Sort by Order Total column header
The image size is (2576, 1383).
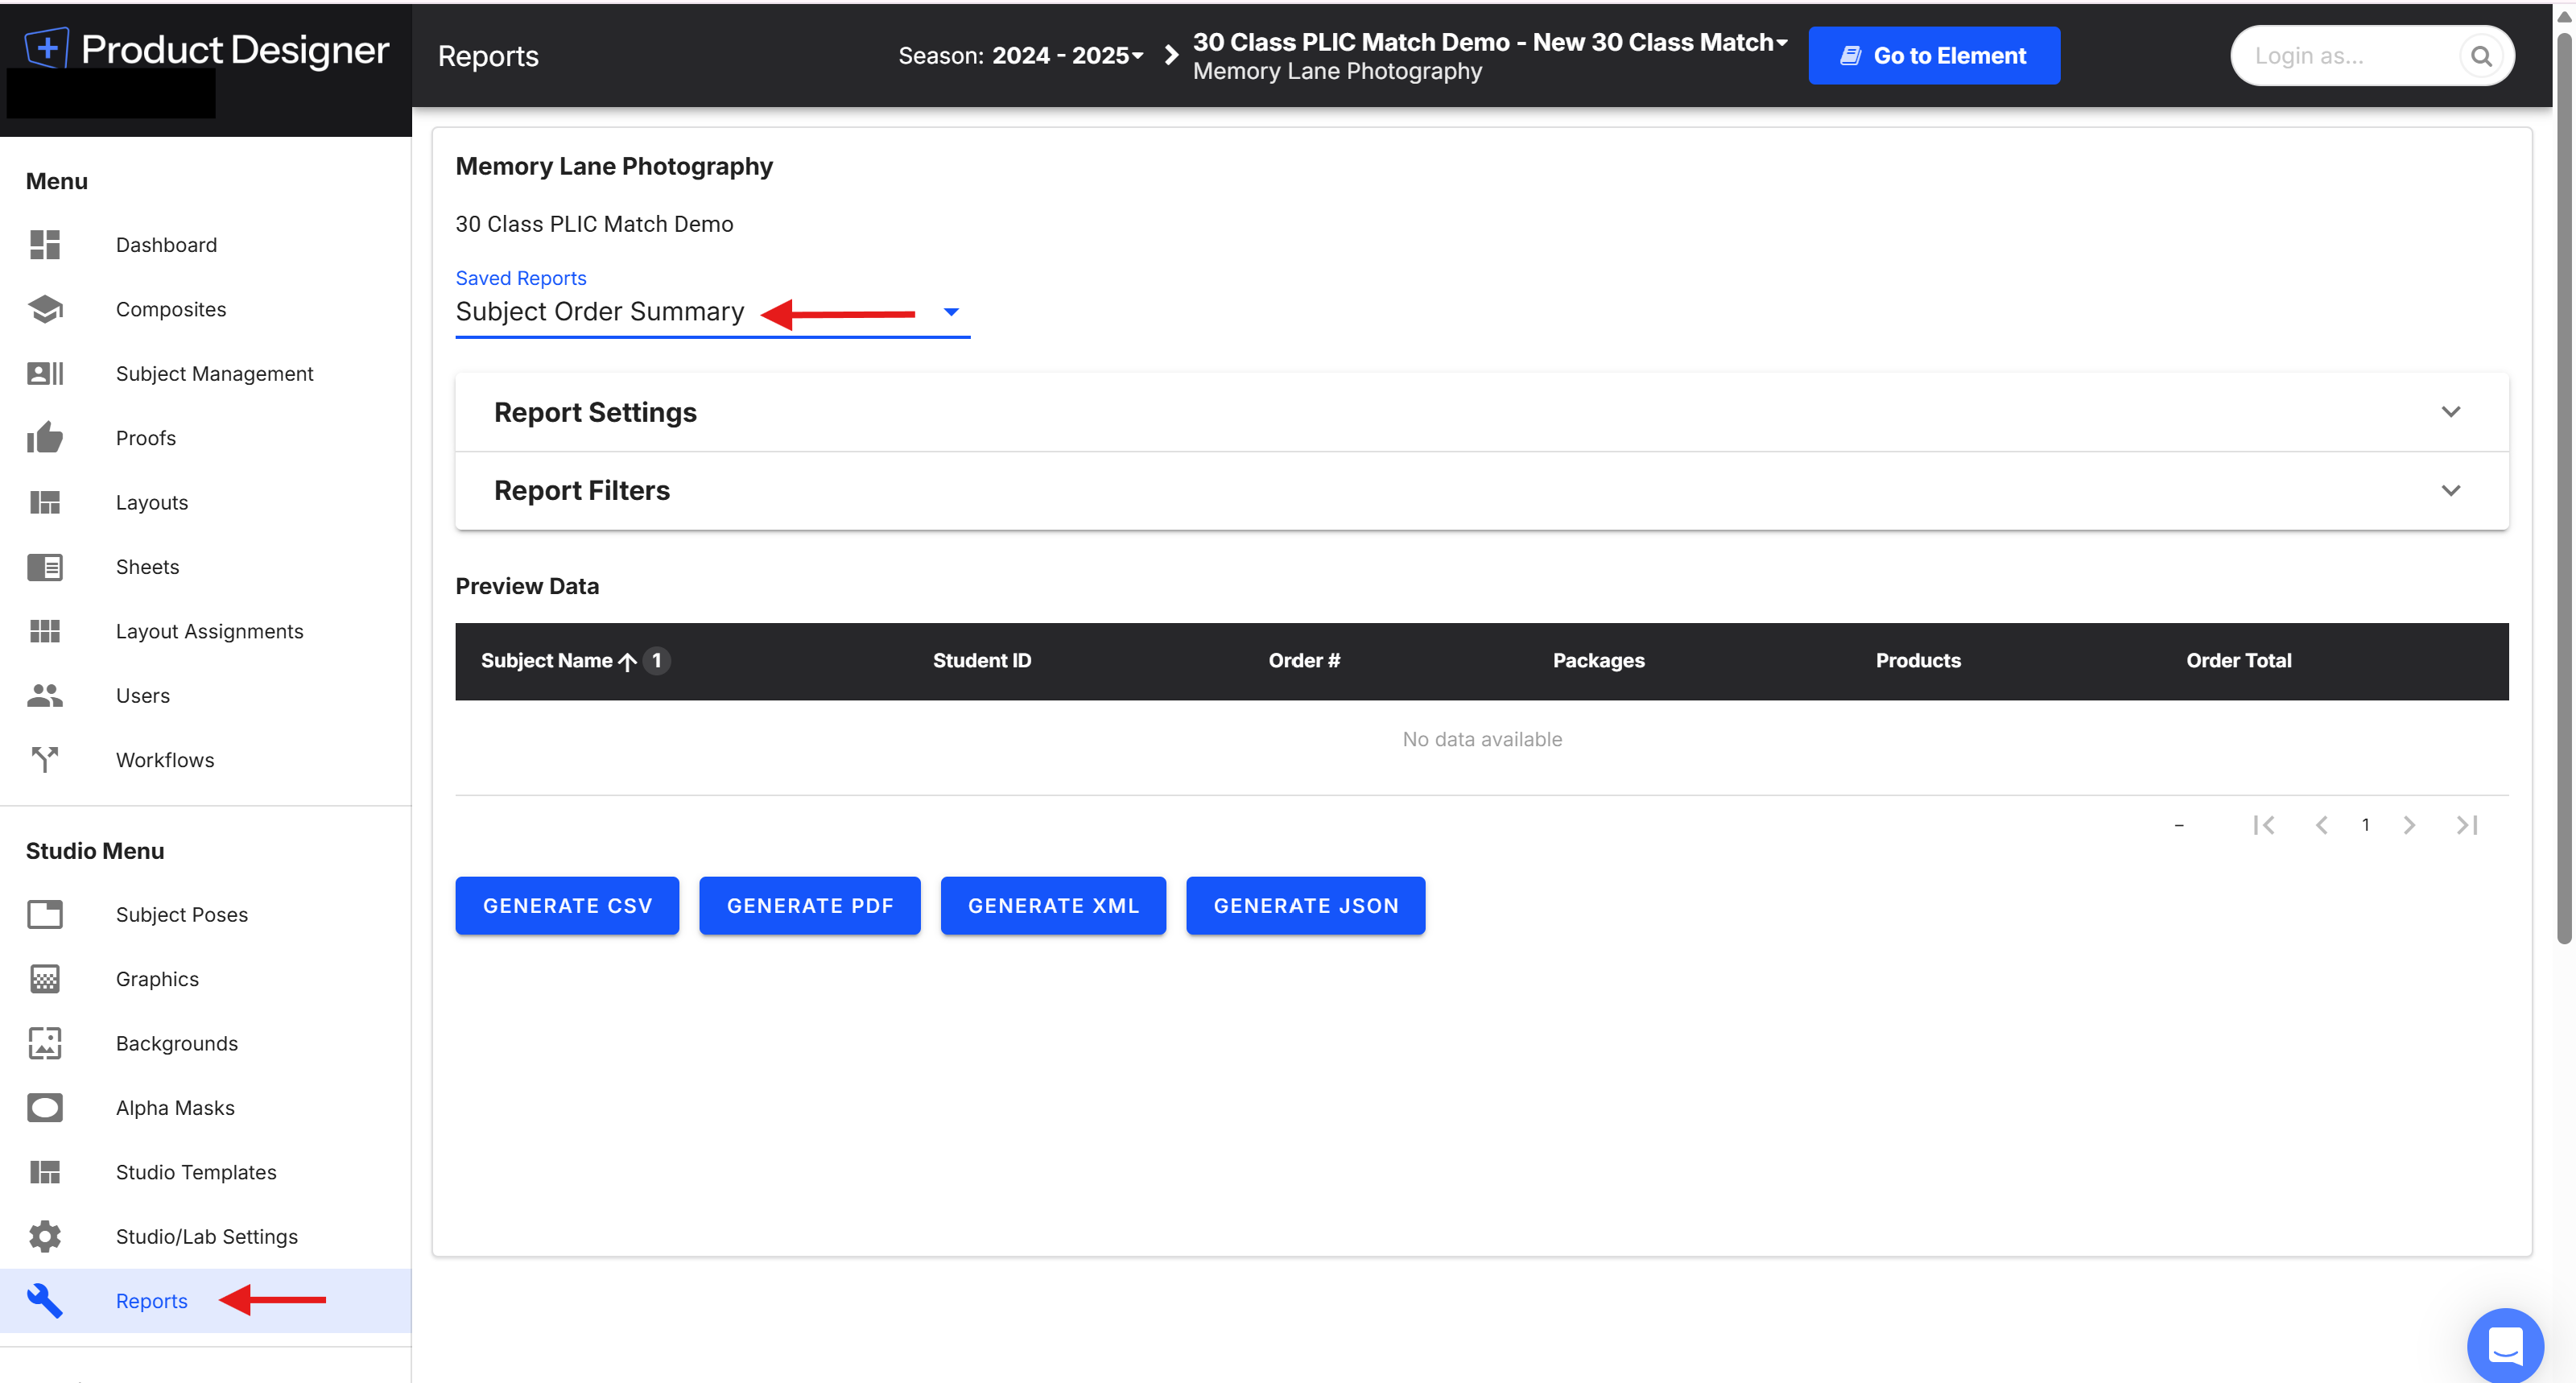pyautogui.click(x=2238, y=660)
